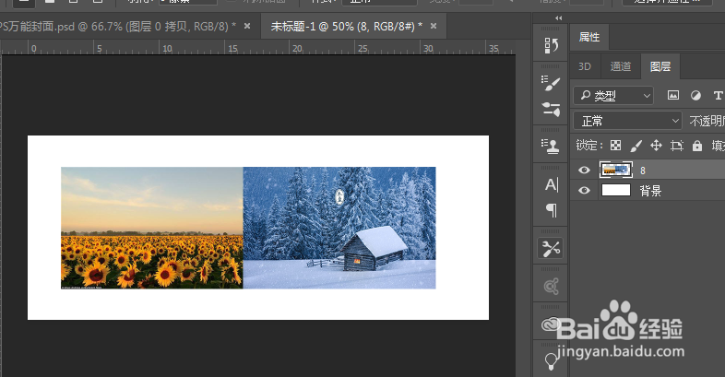The image size is (725, 377).
Task: Lock transparent pixels icon
Action: click(x=615, y=146)
